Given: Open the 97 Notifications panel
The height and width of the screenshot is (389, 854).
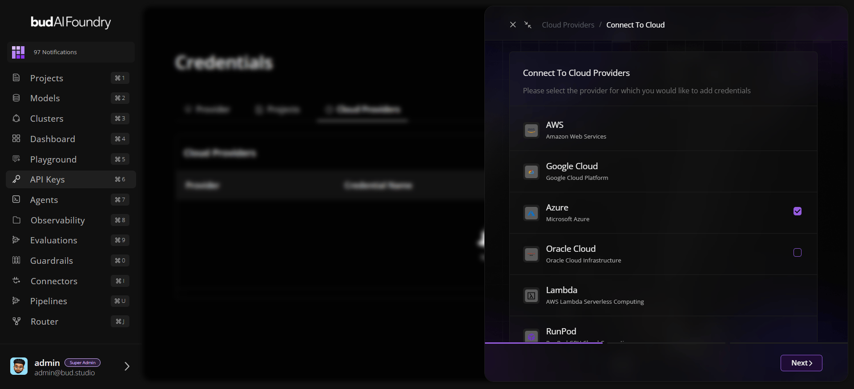Looking at the screenshot, I should 71,52.
